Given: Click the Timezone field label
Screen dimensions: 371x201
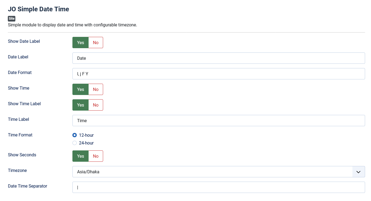Looking at the screenshot, I should (17, 170).
